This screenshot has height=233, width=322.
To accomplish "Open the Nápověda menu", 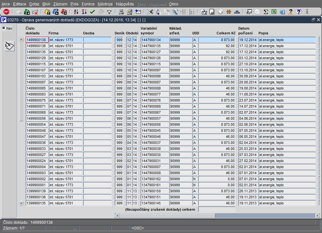I will coord(125,4).
